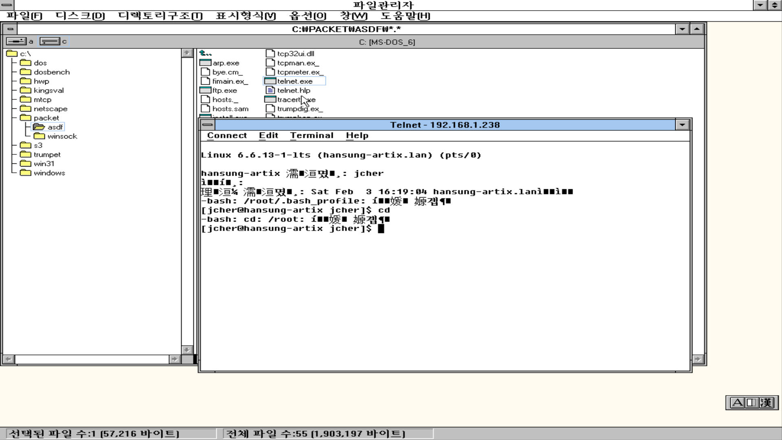Open File Manager control menu box

tap(7, 5)
